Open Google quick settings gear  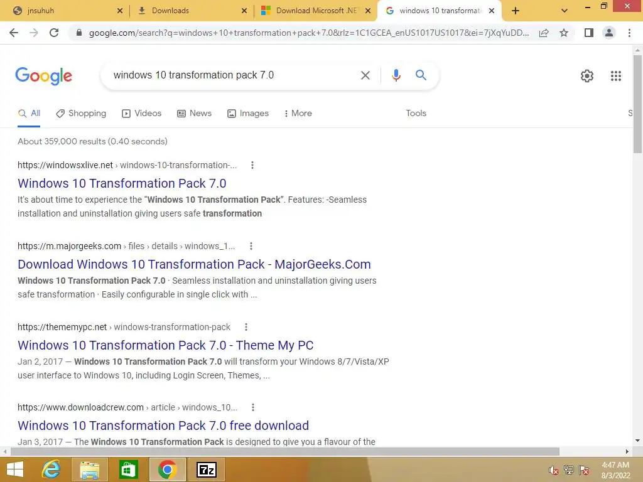(x=587, y=76)
